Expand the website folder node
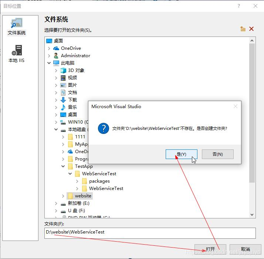This screenshot has height=259, width=264. 63,196
